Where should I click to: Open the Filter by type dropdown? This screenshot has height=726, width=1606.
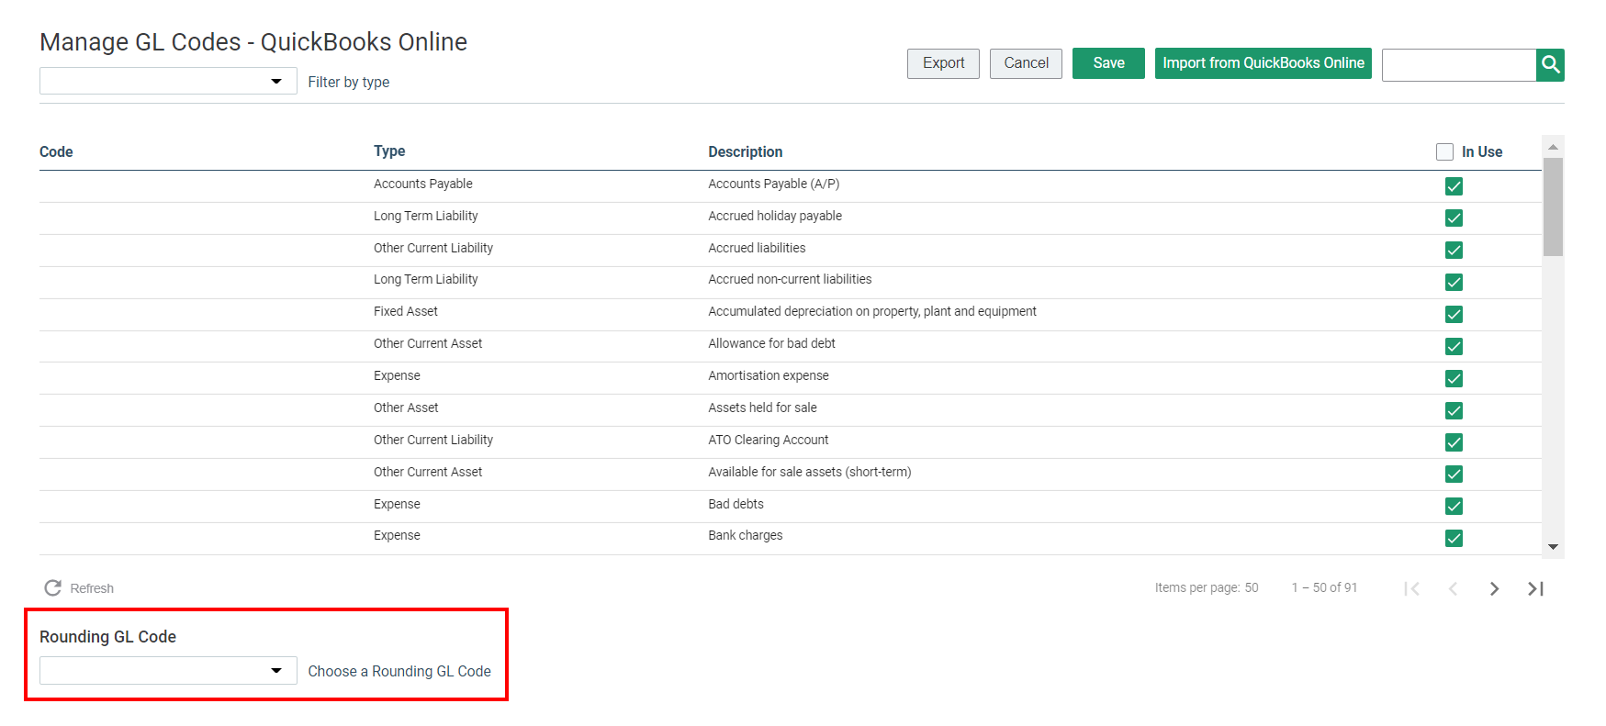168,81
